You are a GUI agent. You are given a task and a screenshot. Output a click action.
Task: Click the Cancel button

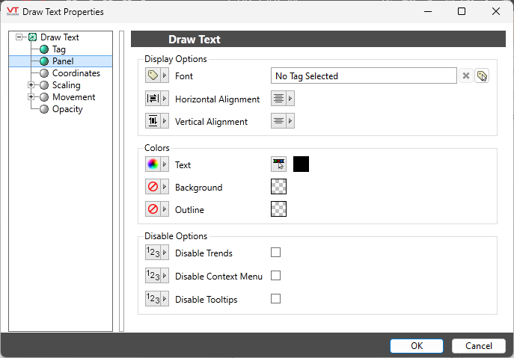click(x=478, y=345)
